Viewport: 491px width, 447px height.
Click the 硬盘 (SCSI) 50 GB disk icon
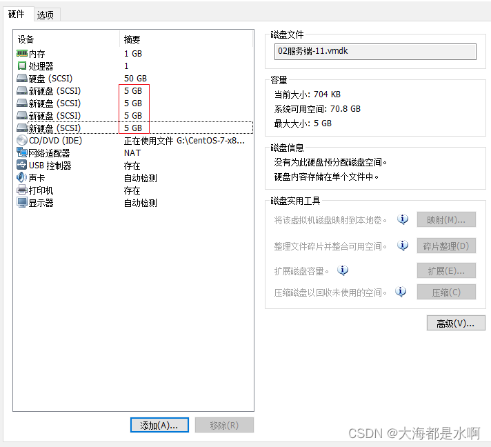coord(22,79)
